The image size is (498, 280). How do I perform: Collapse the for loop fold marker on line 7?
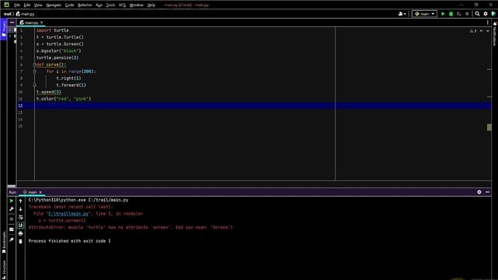34,72
